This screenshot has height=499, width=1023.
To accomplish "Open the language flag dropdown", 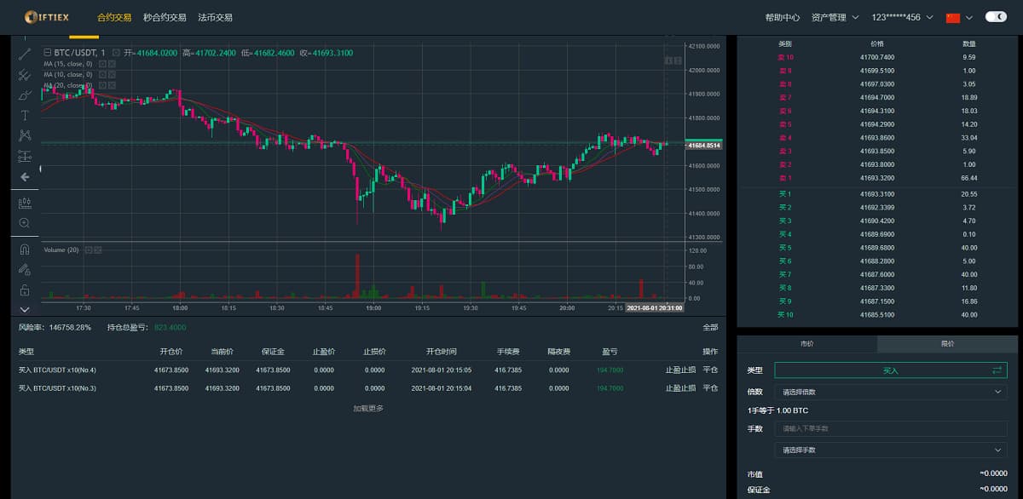I will click(958, 17).
